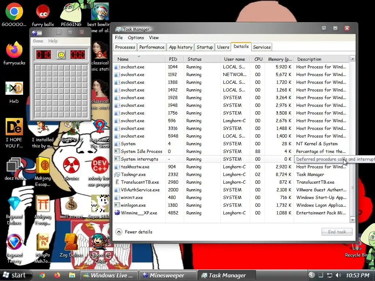This screenshot has width=375, height=281.
Task: Switch to the Services tab
Action: coord(262,47)
